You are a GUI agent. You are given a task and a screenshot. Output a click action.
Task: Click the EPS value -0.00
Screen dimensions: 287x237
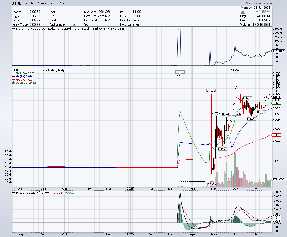click(137, 16)
